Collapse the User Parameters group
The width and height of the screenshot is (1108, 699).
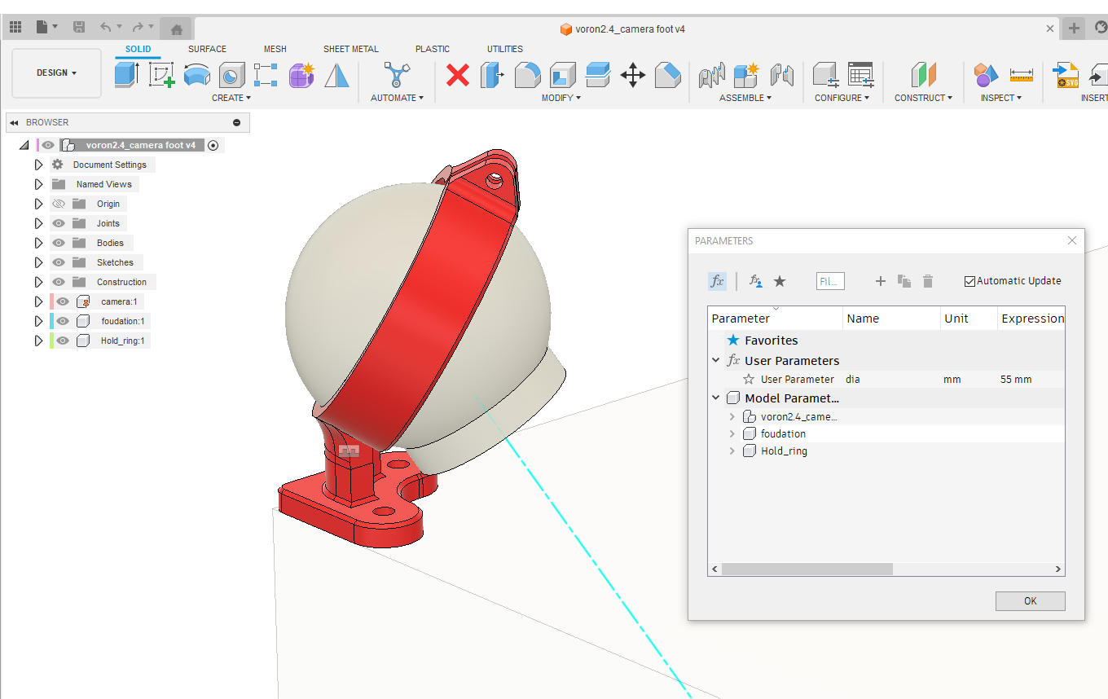716,360
